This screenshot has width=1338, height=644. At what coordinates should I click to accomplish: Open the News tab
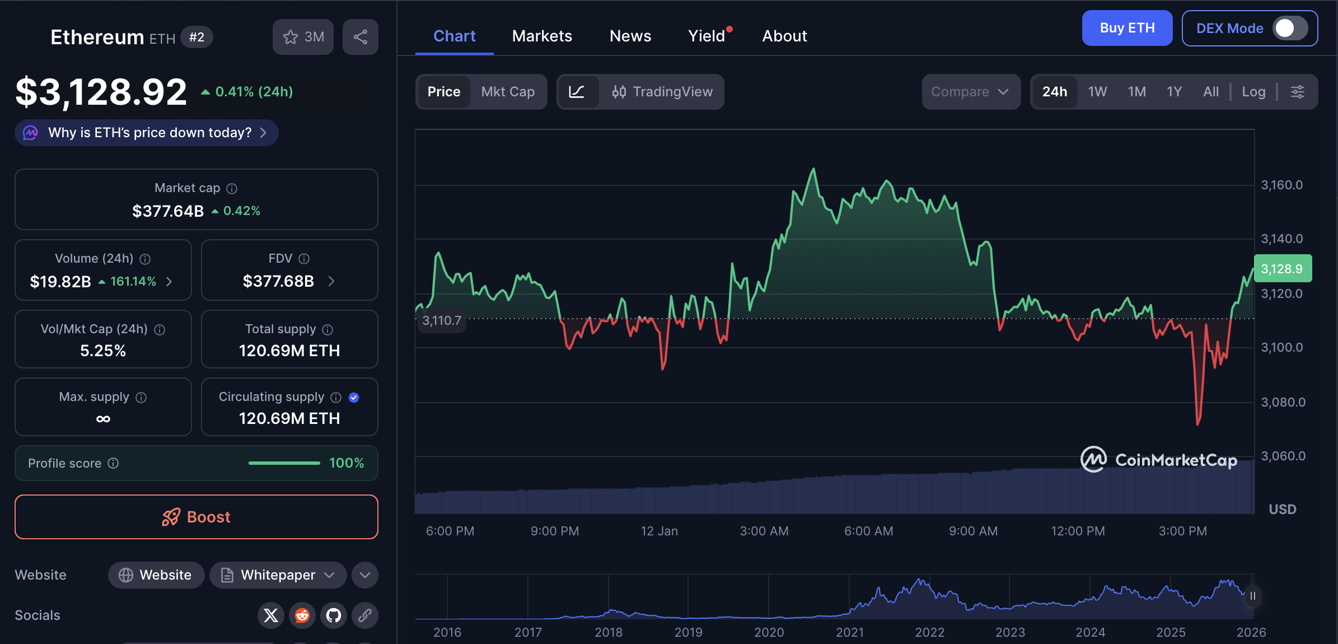(x=630, y=35)
